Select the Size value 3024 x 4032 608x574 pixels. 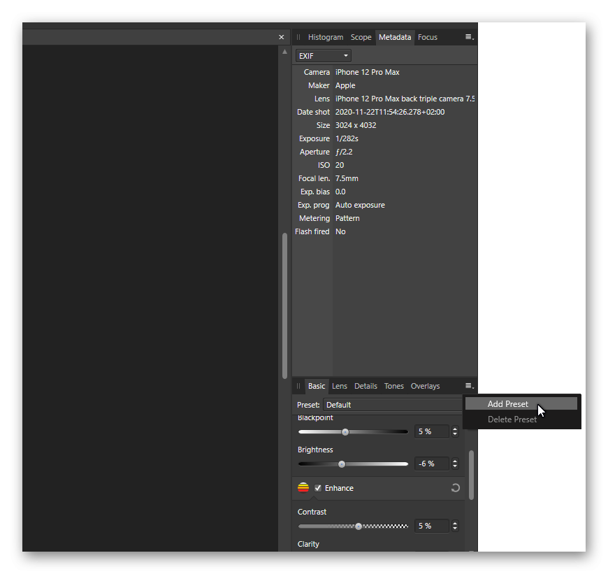(356, 125)
